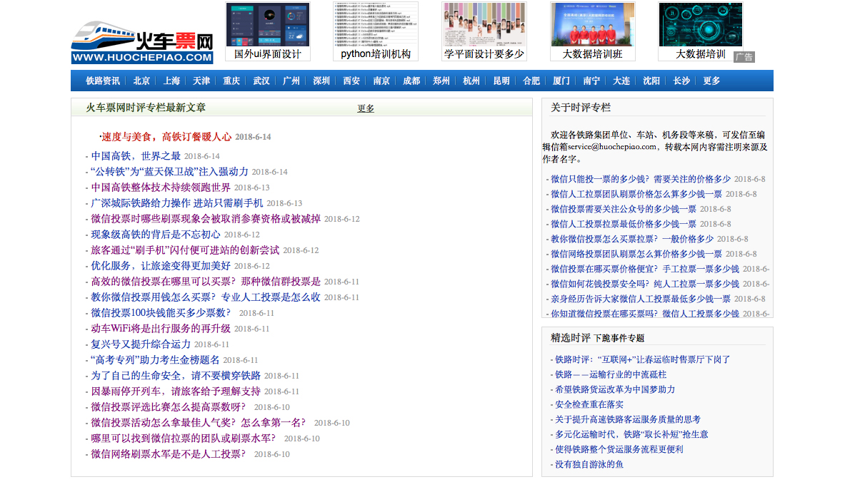
Task: Click 更多 link beside 时评专栏最新文章 heading
Action: click(x=366, y=108)
